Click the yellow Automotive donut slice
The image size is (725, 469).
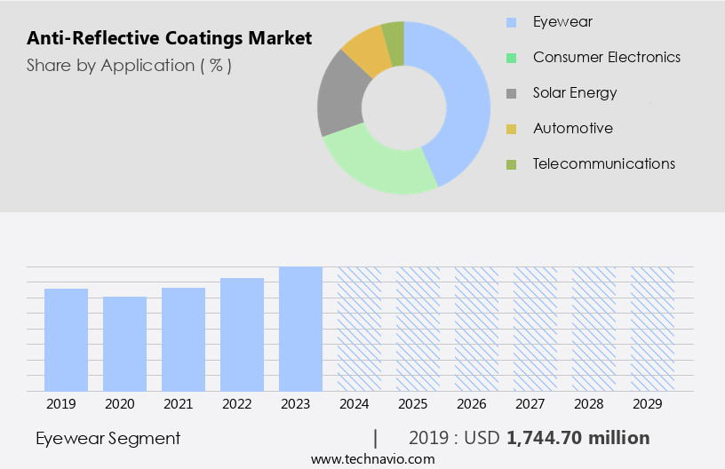click(364, 50)
